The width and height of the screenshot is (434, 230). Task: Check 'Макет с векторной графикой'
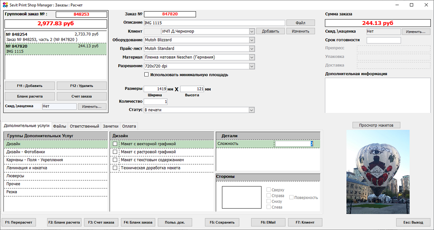click(x=115, y=144)
